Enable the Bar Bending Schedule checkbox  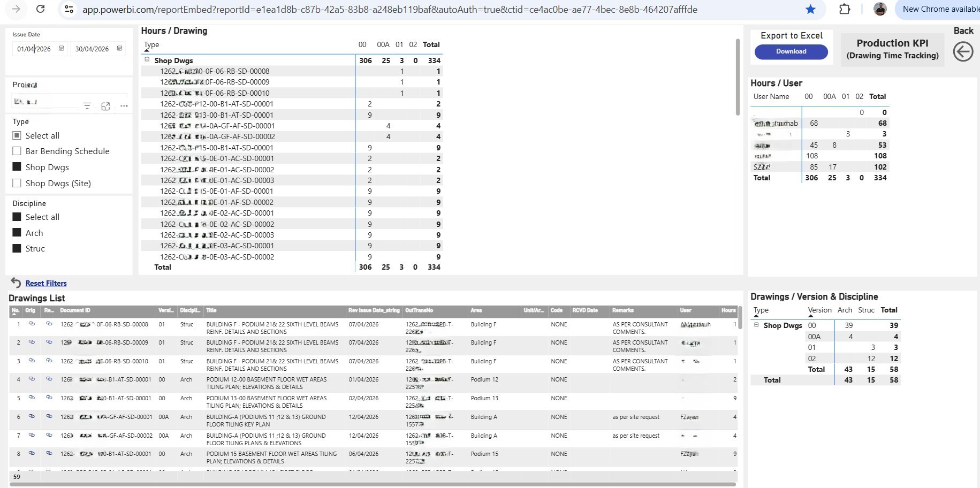[16, 151]
